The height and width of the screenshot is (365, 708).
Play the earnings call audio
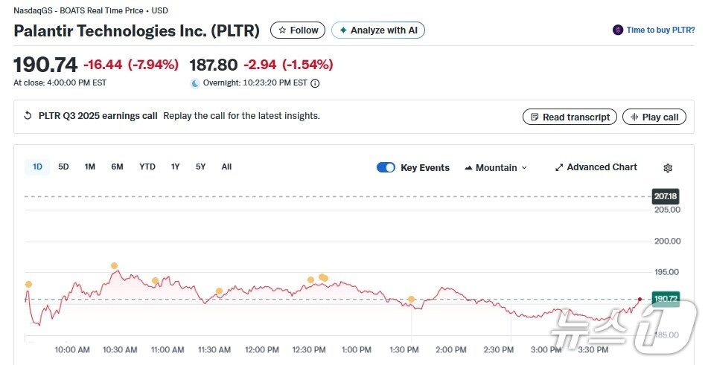pos(654,117)
